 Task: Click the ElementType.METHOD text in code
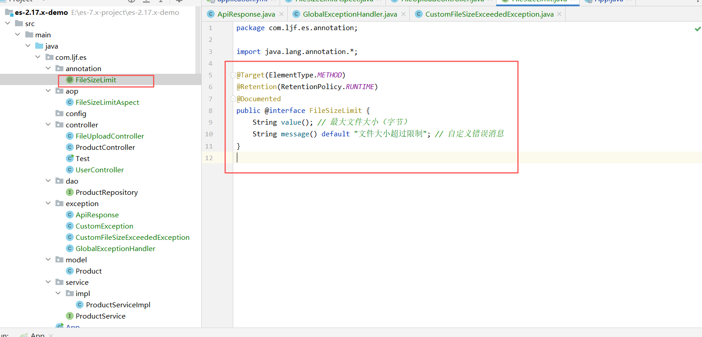pyautogui.click(x=305, y=75)
